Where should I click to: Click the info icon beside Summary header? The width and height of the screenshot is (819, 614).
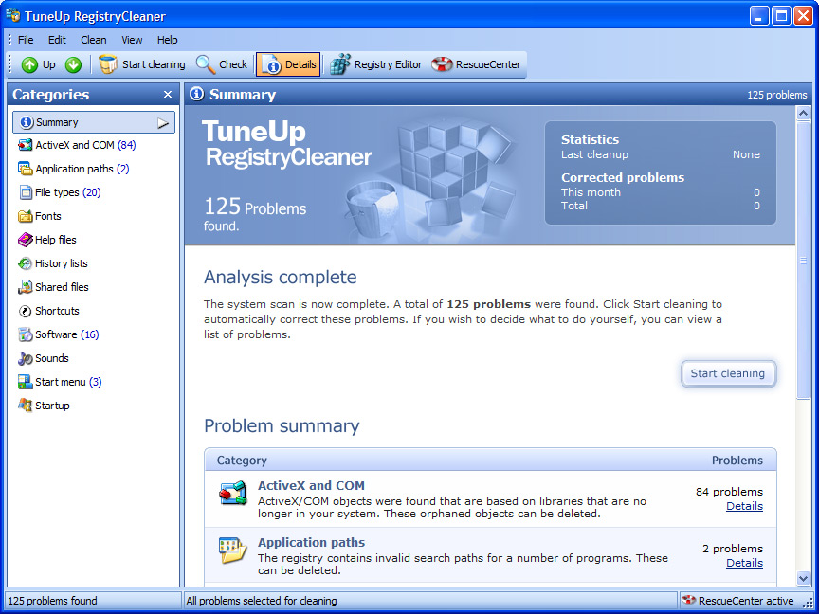[197, 94]
